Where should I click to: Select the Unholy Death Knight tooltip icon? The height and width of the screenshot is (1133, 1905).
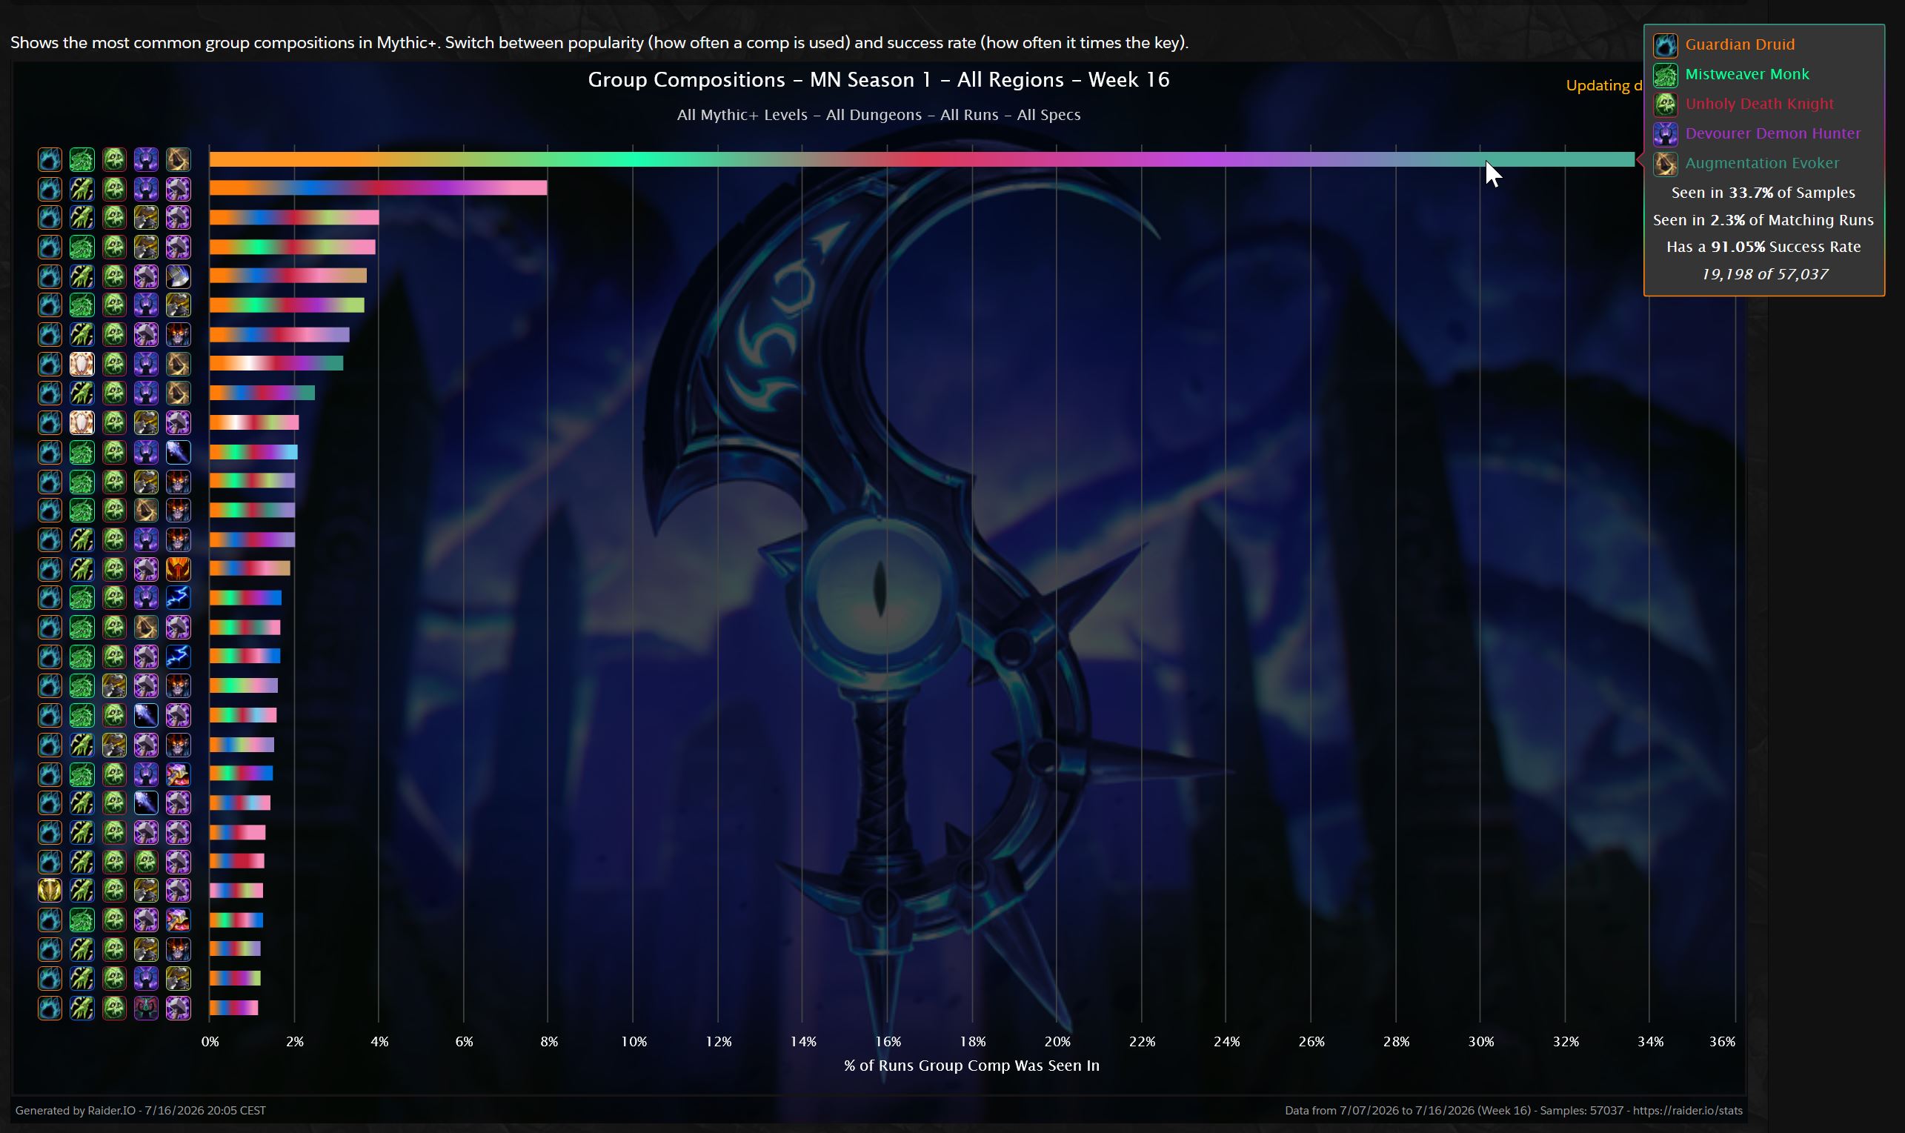(1666, 104)
